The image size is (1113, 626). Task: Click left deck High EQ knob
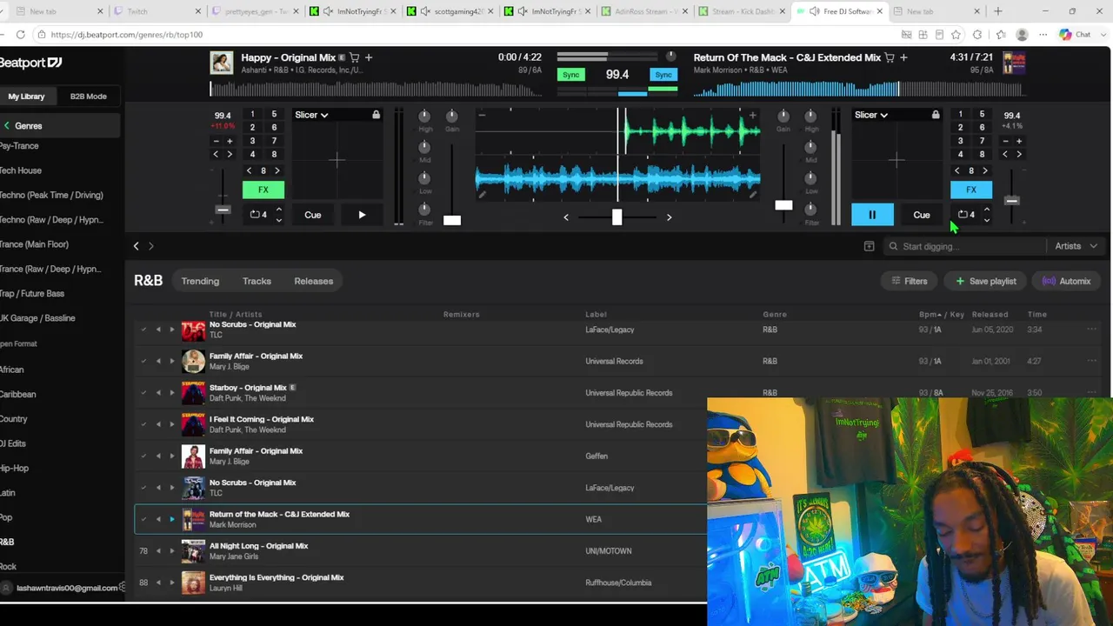pyautogui.click(x=424, y=117)
